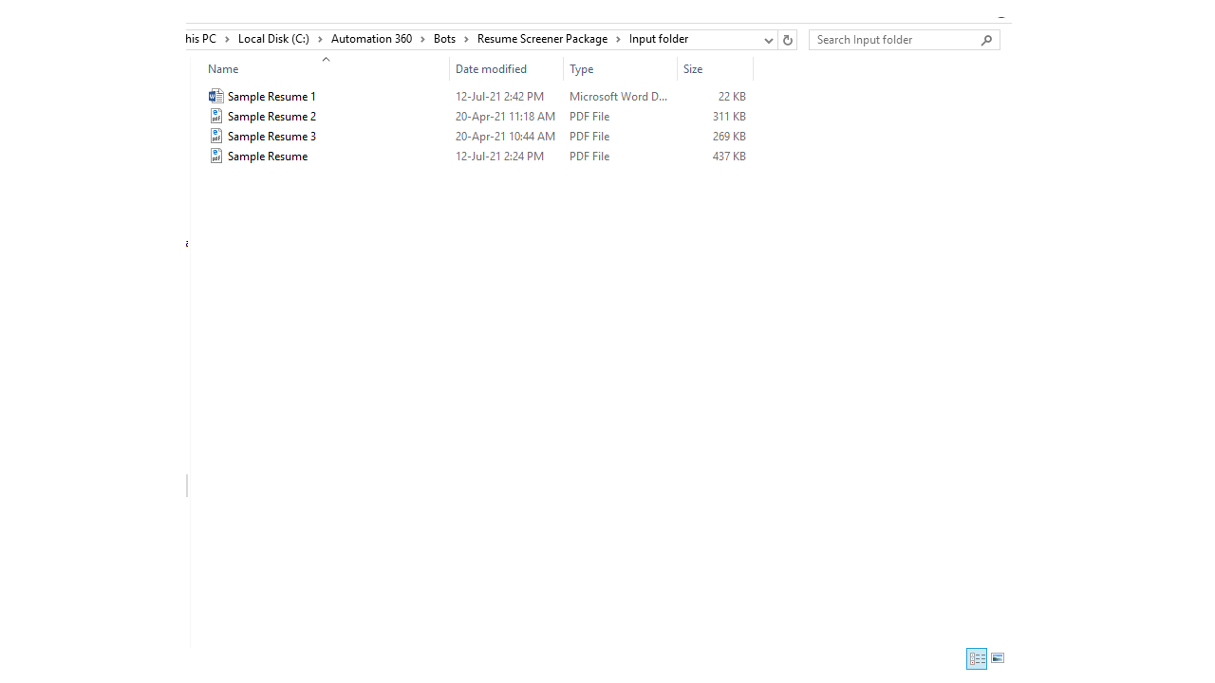
Task: Select file name Sample Resume 1
Action: (x=271, y=97)
